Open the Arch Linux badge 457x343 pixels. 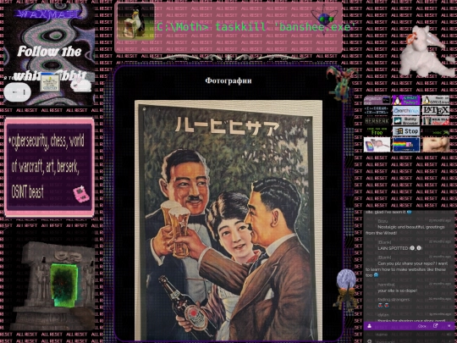406,111
